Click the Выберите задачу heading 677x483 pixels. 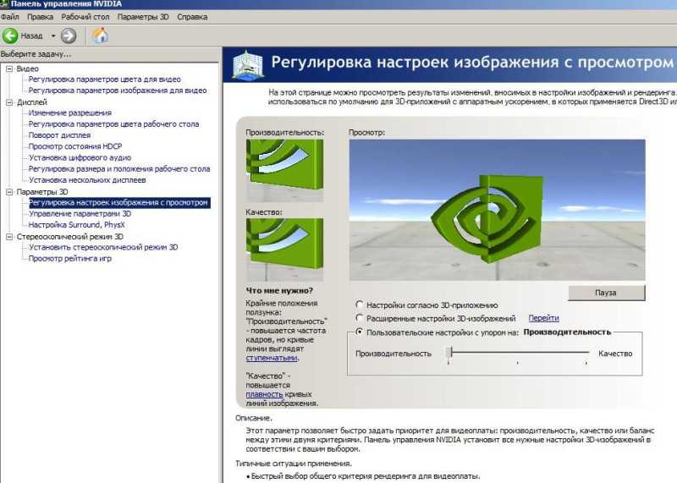click(x=36, y=54)
